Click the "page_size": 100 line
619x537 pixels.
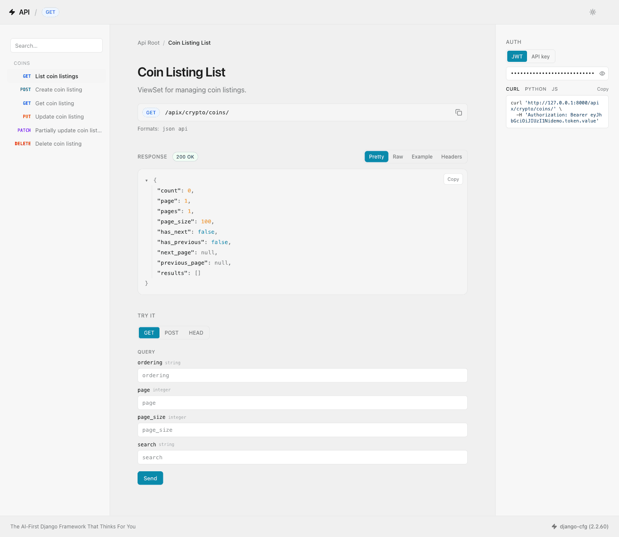[186, 222]
